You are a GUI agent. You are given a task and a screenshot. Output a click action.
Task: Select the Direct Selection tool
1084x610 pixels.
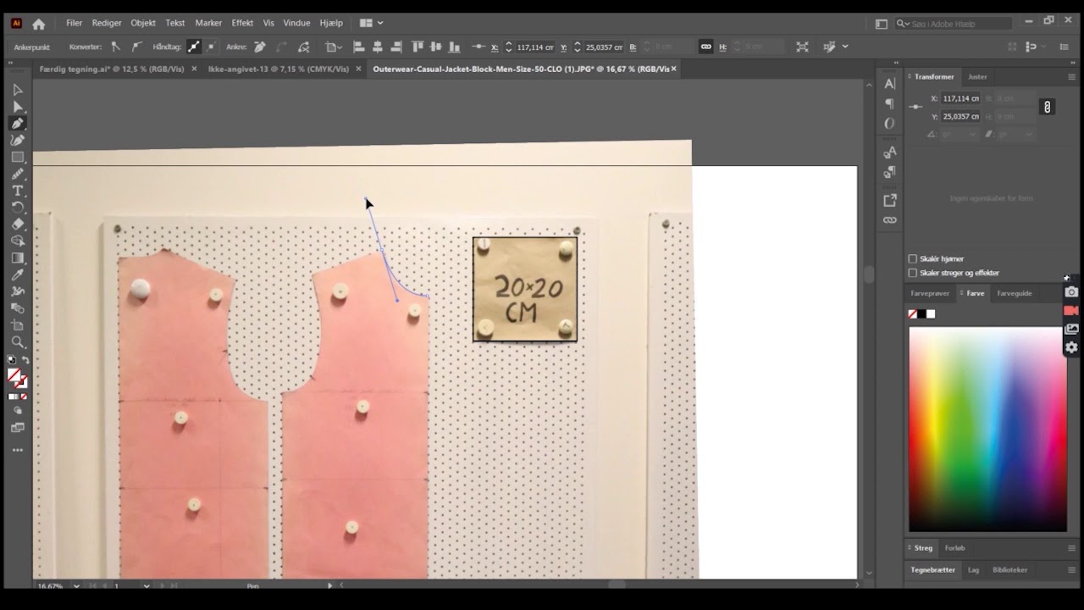17,107
